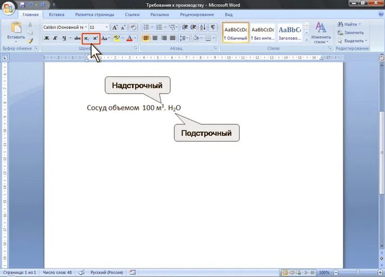
Task: Toggle the ruler with the scrollbar top button
Action: tap(382, 58)
